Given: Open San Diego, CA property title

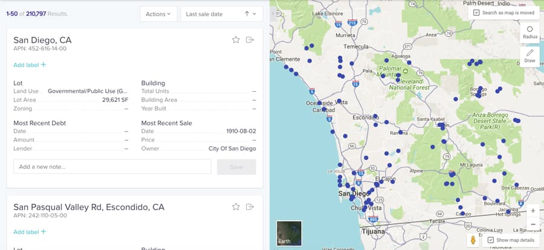Looking at the screenshot, I should tap(42, 40).
